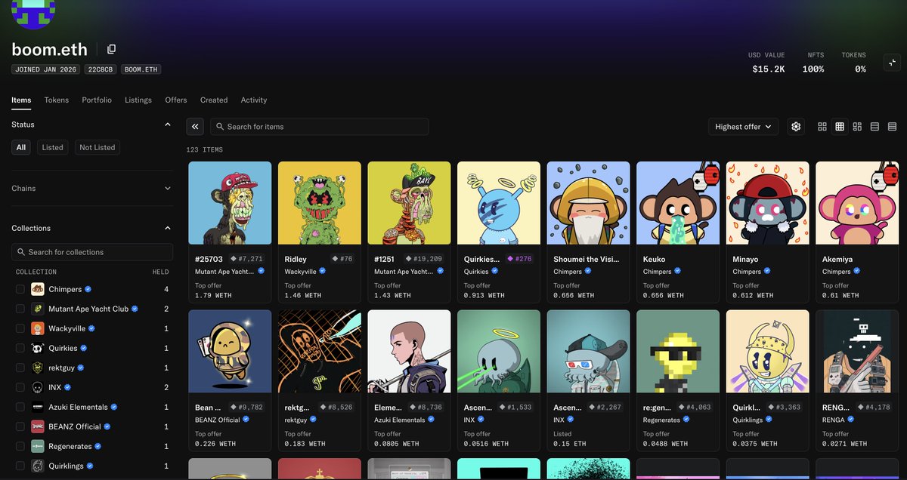The image size is (907, 480).
Task: Open the RENGA #4,178 thumbnail
Action: tap(857, 351)
